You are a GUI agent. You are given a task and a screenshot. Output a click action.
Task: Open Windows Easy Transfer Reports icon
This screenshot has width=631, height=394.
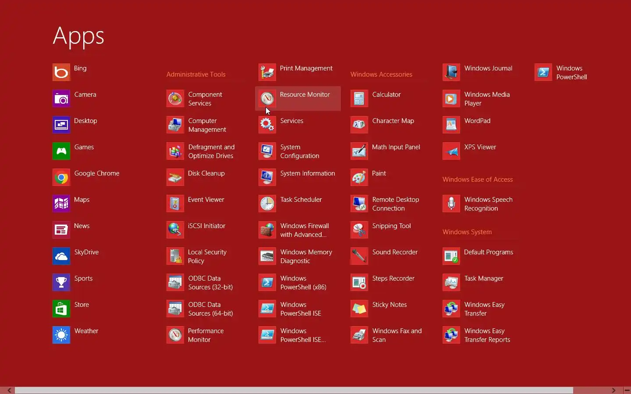point(451,335)
